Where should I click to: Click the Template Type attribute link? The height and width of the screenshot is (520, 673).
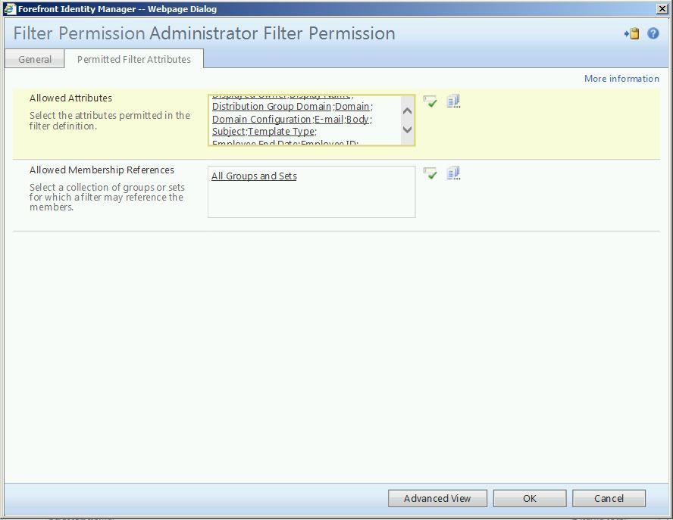[x=281, y=132]
